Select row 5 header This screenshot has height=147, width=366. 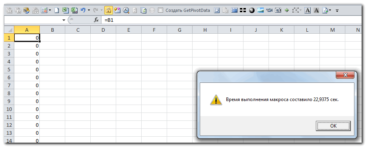(x=9, y=69)
